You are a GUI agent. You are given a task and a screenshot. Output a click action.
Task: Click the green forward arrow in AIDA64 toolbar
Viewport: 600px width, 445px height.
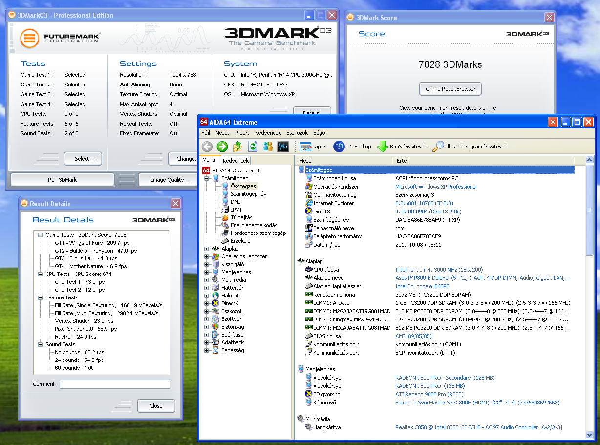[222, 146]
